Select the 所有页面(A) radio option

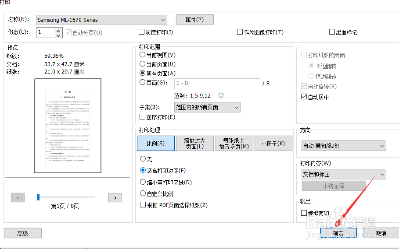[143, 73]
